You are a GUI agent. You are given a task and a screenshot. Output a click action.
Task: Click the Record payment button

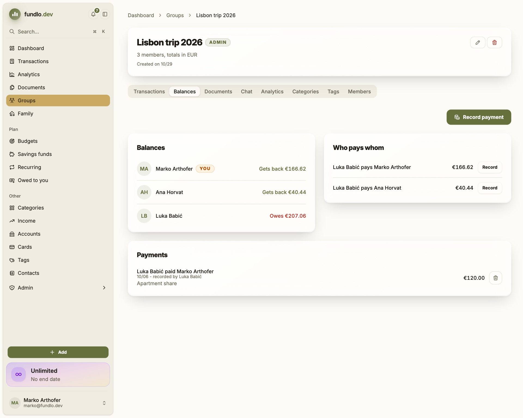point(479,117)
